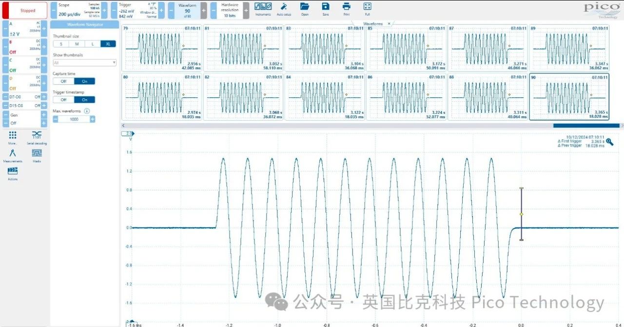This screenshot has height=327, width=624.
Task: Click the magnifier zoom icon in graph
Action: (609, 143)
